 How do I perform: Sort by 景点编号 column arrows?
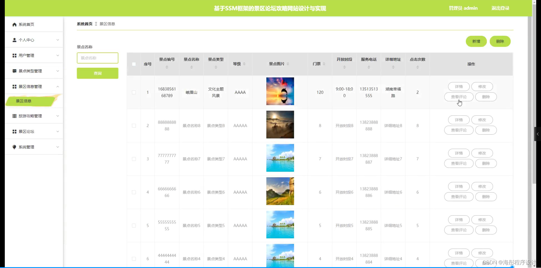(x=167, y=67)
